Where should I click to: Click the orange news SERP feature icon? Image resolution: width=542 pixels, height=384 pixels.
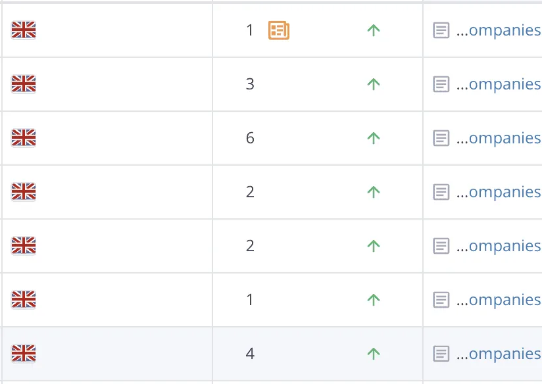click(x=279, y=30)
